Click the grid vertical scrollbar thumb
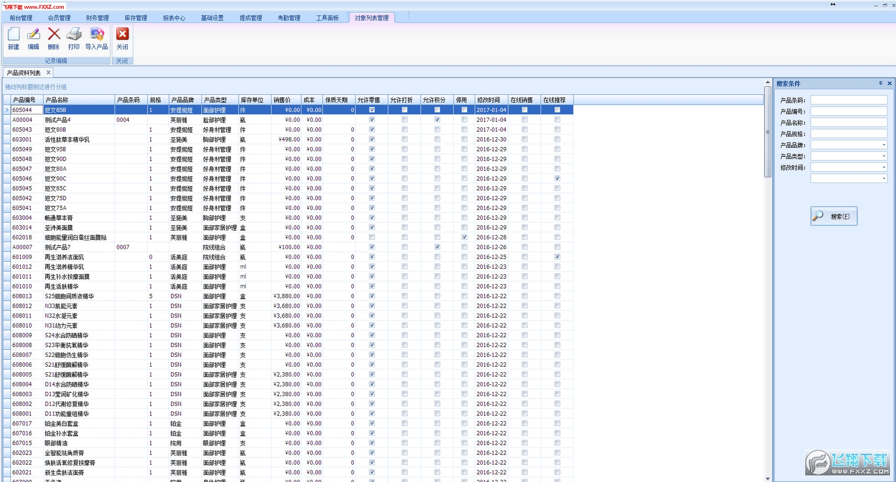The width and height of the screenshot is (896, 482). point(767,132)
